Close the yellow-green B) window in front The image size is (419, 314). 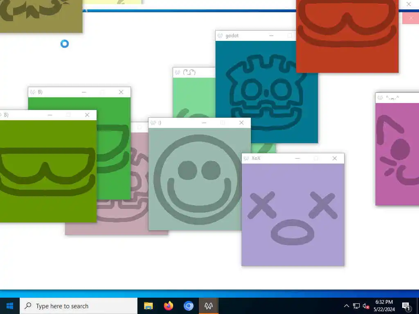pos(87,115)
